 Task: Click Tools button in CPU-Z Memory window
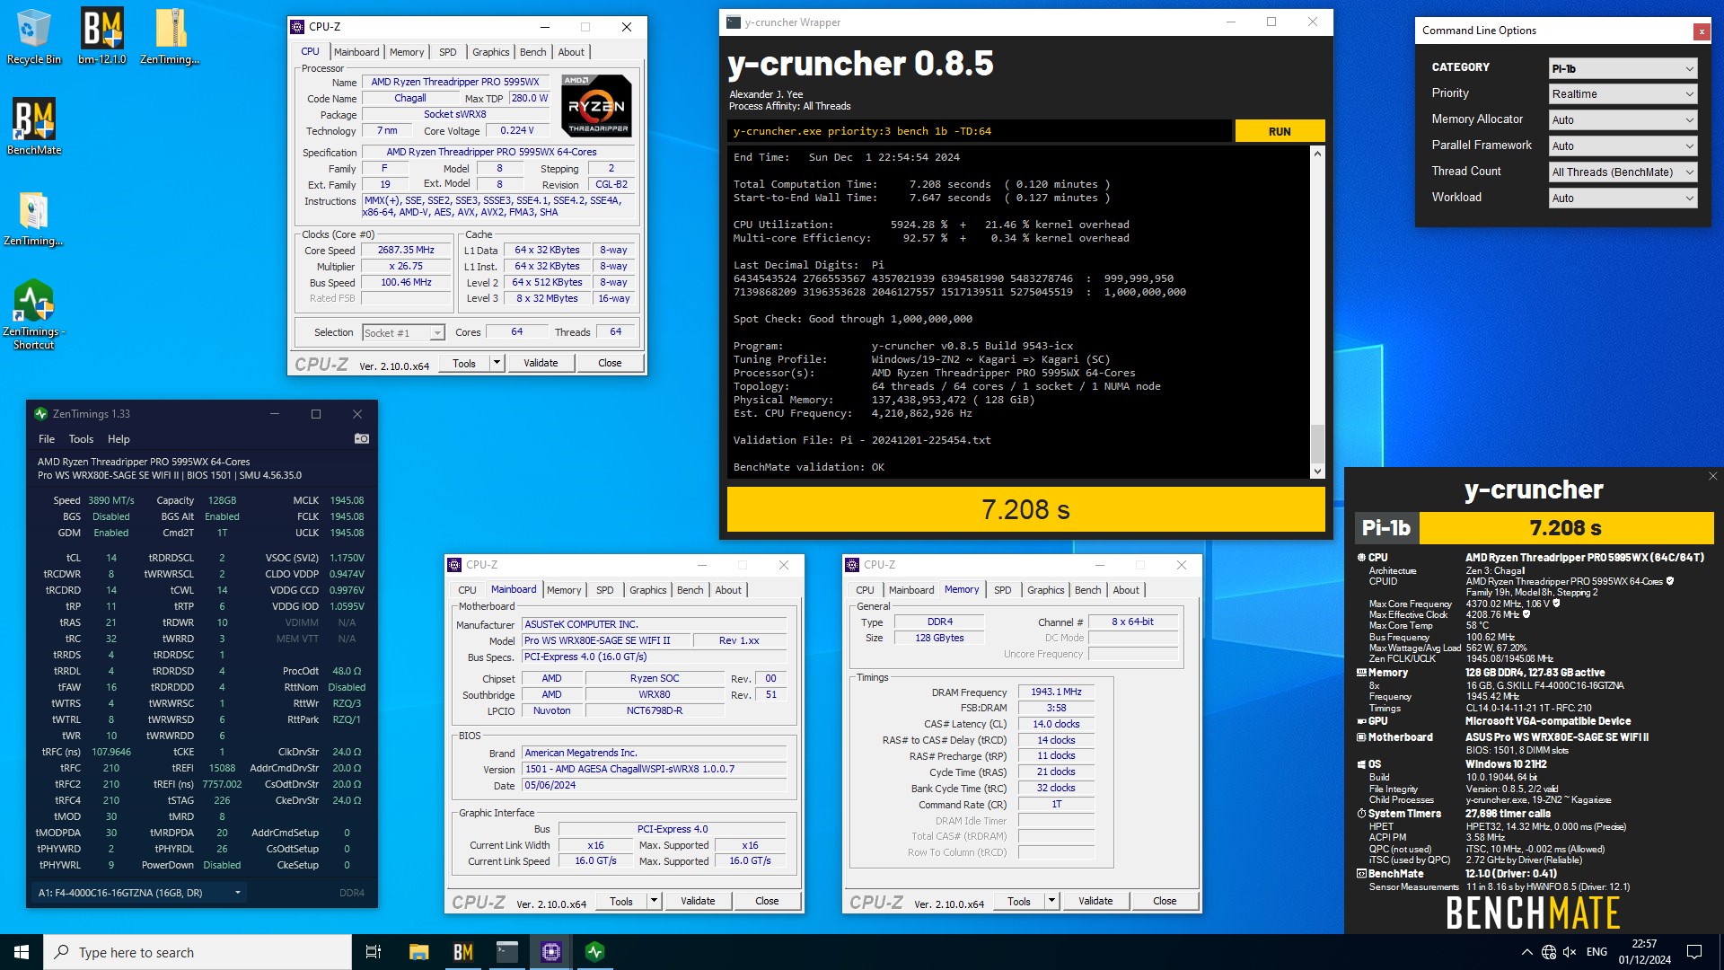pyautogui.click(x=1019, y=901)
